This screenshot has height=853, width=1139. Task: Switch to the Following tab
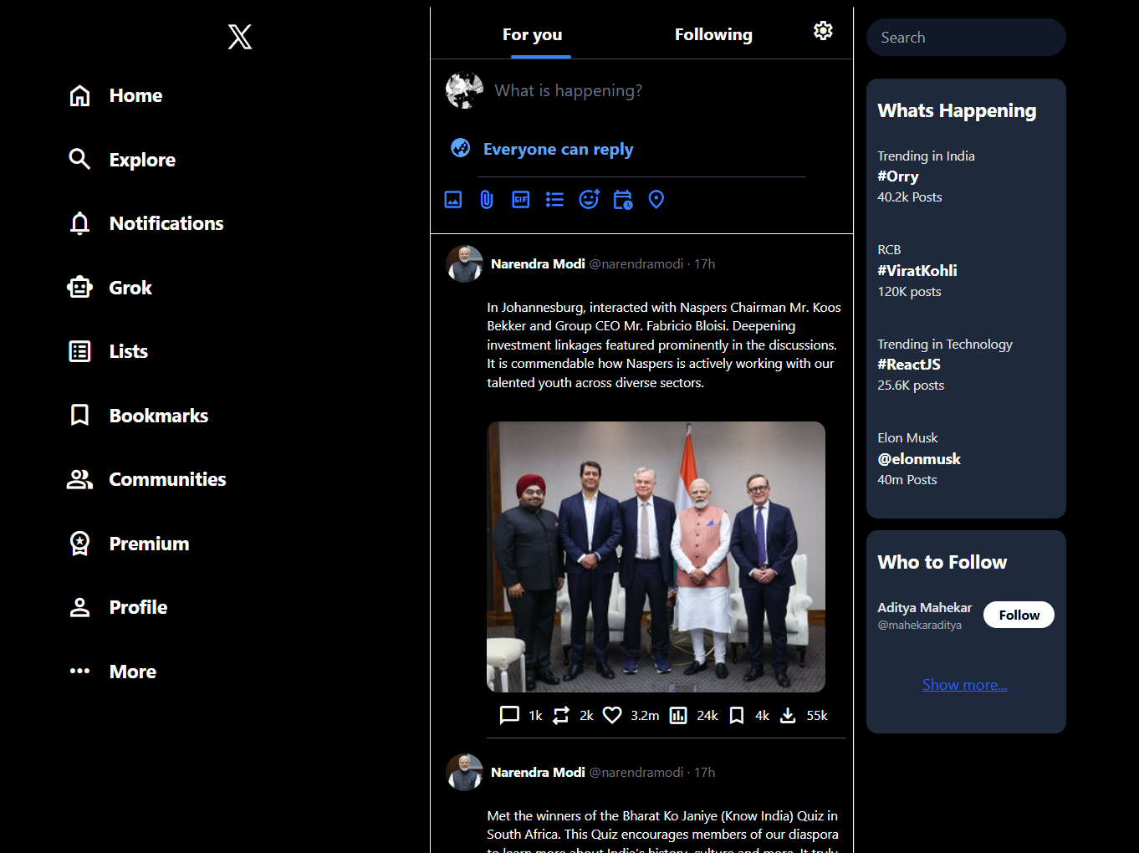pyautogui.click(x=713, y=34)
